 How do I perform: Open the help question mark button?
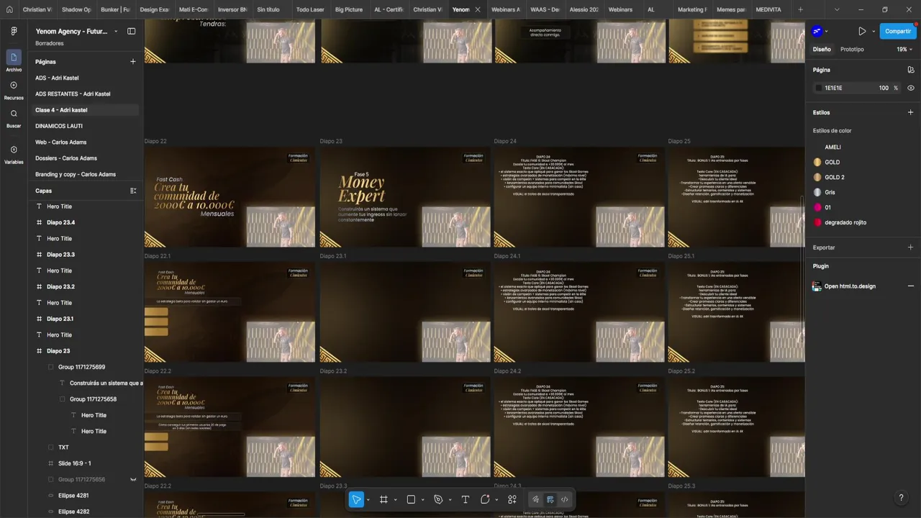(x=901, y=498)
